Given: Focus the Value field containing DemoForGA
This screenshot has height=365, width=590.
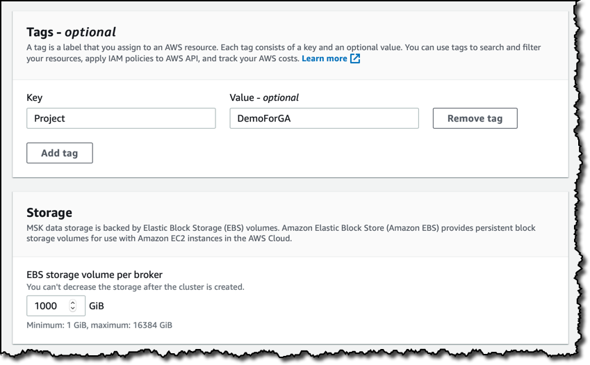Looking at the screenshot, I should coord(324,118).
